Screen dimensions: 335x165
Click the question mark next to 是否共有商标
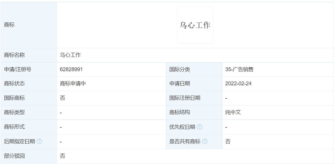coord(205,141)
